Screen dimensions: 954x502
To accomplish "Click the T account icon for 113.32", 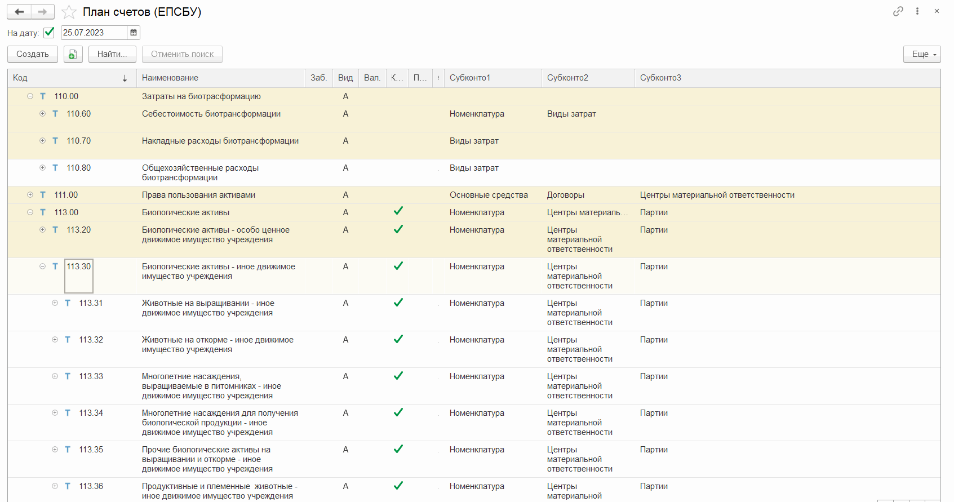I will tap(68, 340).
